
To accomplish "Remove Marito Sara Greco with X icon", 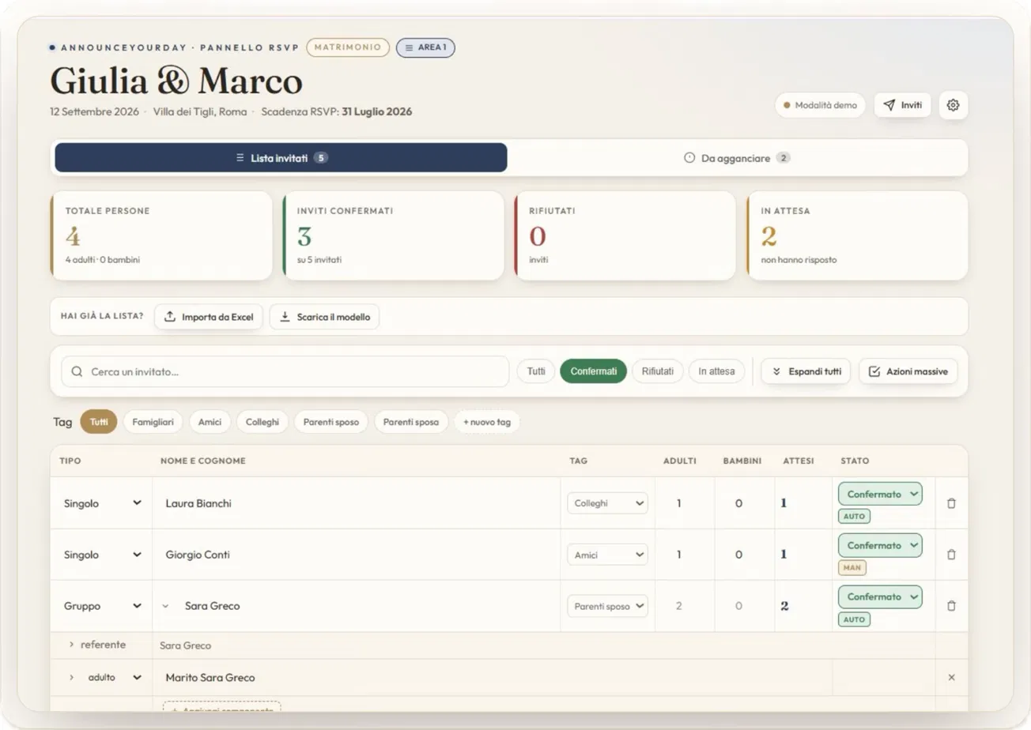I will point(951,678).
